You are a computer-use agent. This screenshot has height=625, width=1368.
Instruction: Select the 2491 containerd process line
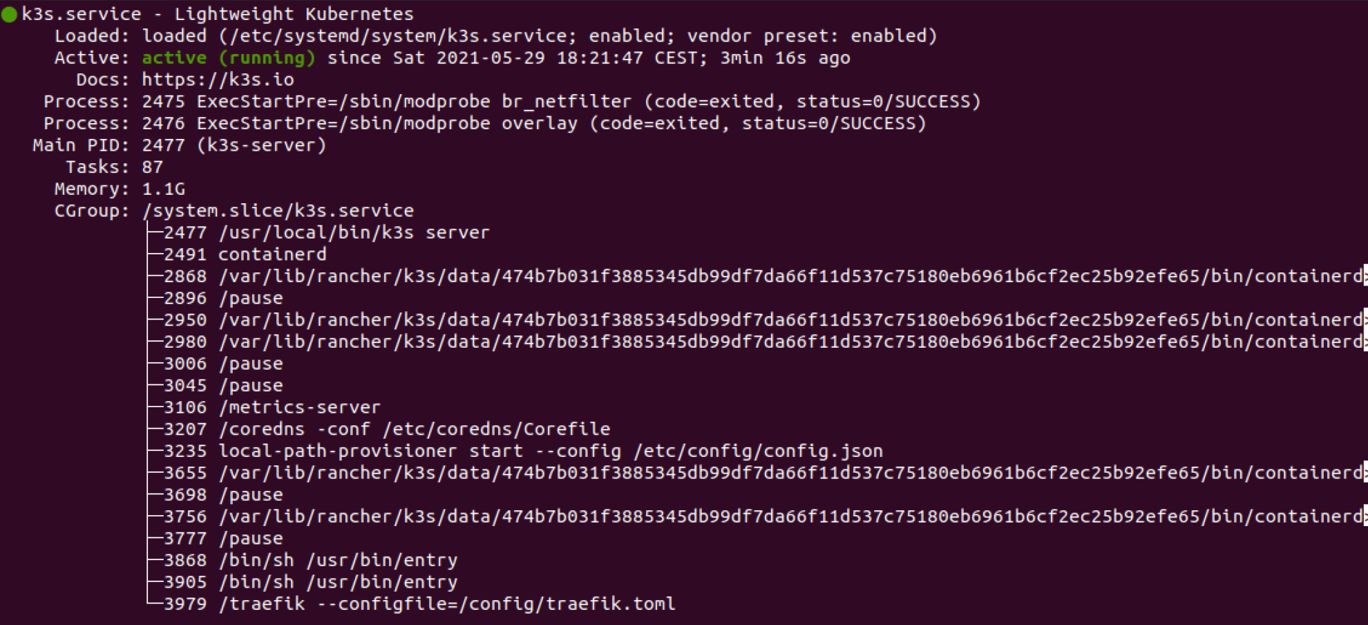click(x=245, y=254)
